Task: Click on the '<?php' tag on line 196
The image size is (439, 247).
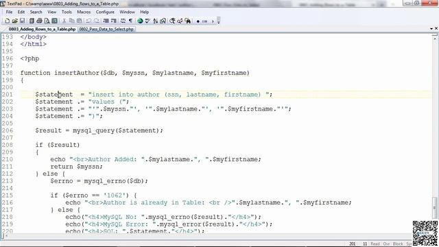Action: (29, 58)
